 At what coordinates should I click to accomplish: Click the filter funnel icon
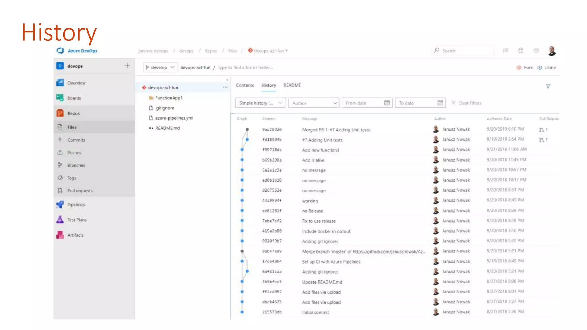point(548,86)
